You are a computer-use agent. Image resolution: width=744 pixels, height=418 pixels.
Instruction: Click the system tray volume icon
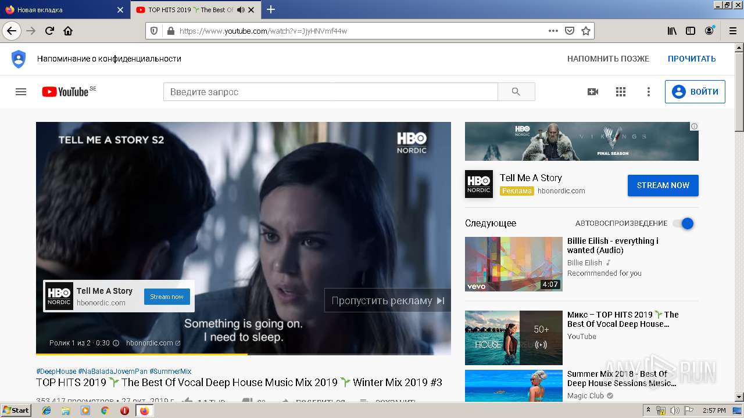[674, 410]
